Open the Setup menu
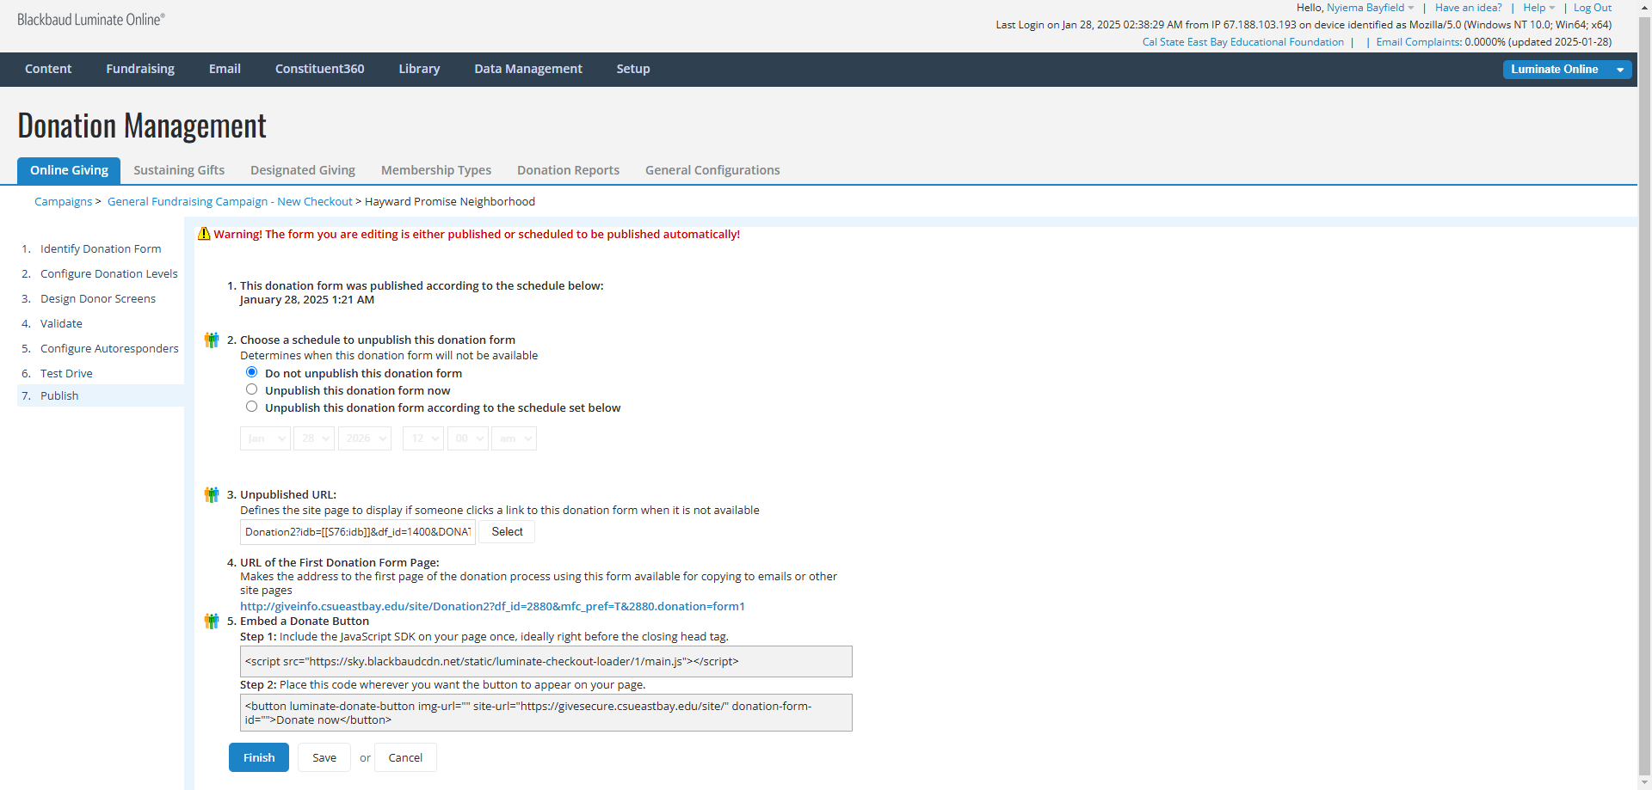Screen dimensions: 1652x790 (633, 69)
